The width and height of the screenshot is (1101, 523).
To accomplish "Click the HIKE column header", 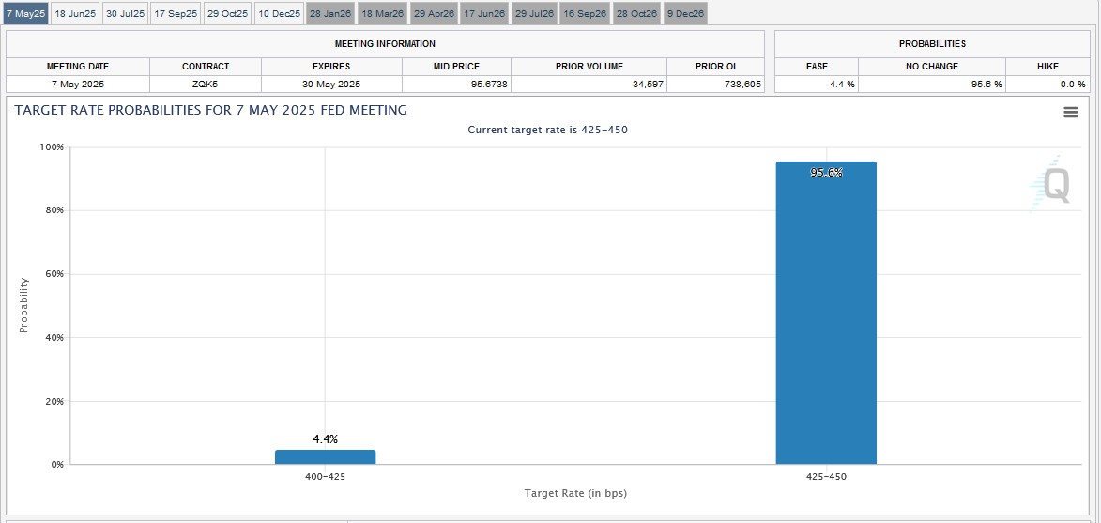I will tap(1047, 66).
